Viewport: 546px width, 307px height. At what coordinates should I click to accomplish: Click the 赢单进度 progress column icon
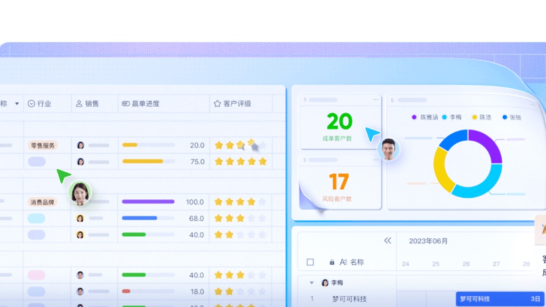[126, 103]
